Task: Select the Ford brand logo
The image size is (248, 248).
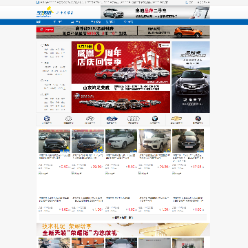Action: (112, 118)
